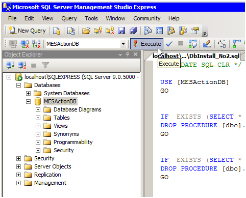Viewport: 246px width, 198px height.
Task: Open the Object Explorer toolbar icon
Action: pos(171,31)
